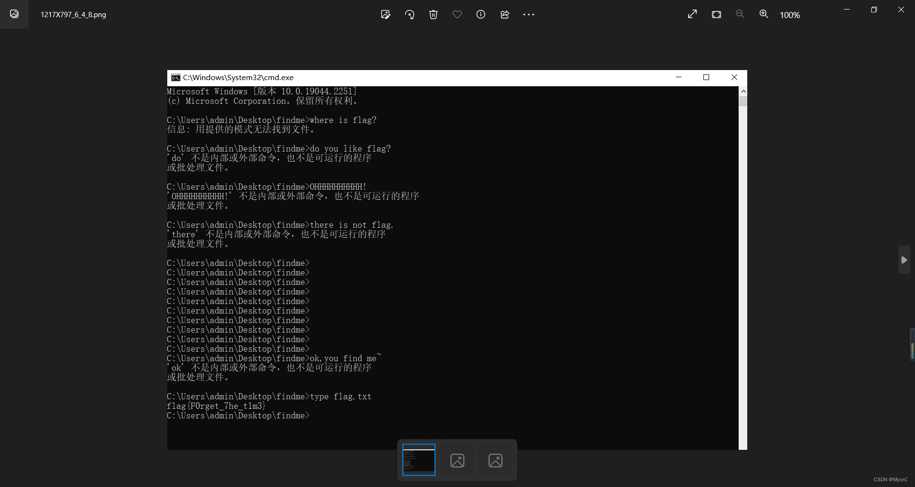Click the cmd window scrollbar thumb
915x487 pixels.
[743, 101]
